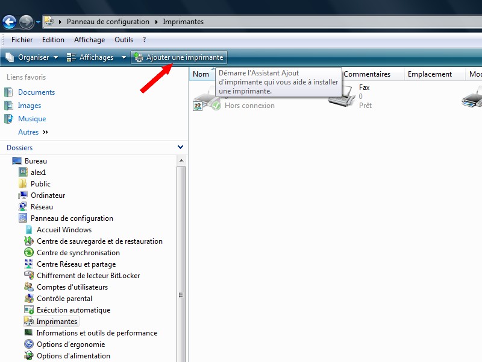Click the Fax printer icon
The width and height of the screenshot is (482, 362).
tap(342, 96)
